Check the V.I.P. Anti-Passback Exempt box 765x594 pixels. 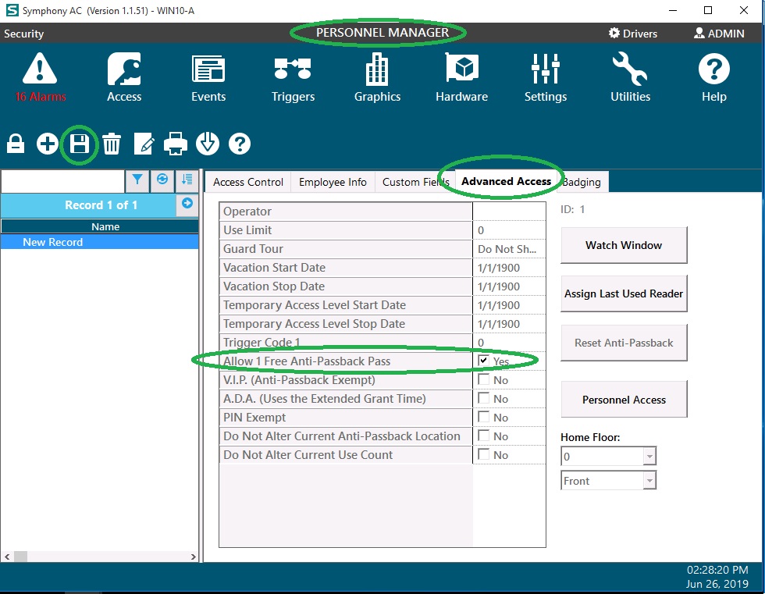(483, 379)
